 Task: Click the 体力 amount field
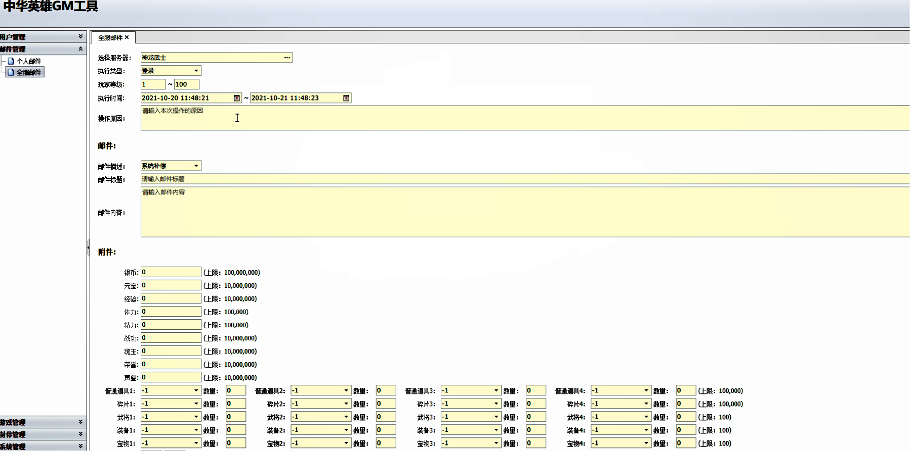coord(171,312)
